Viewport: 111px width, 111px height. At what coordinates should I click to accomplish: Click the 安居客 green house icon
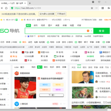click(55, 56)
